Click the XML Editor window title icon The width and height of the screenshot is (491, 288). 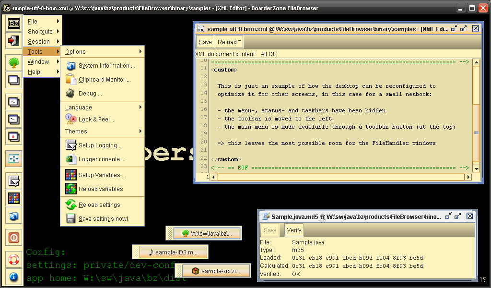tap(201, 29)
